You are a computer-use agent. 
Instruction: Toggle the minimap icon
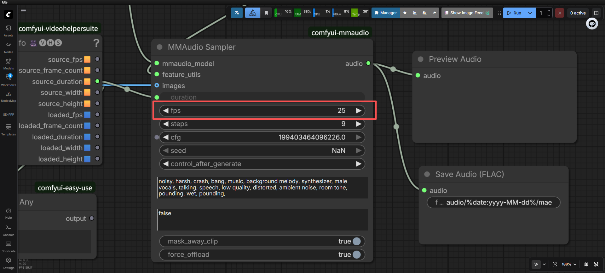(x=586, y=264)
